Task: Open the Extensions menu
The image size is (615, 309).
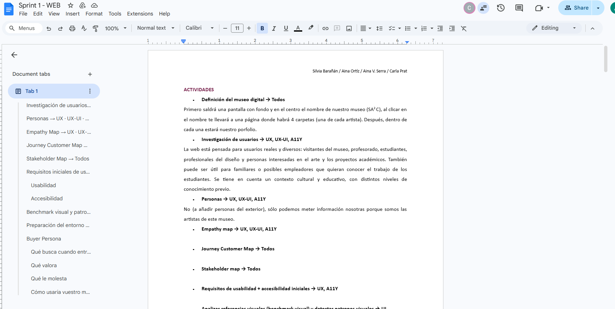Action: [140, 14]
